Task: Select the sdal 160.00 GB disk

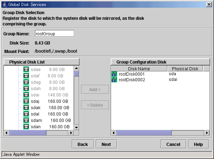Action: point(46,114)
